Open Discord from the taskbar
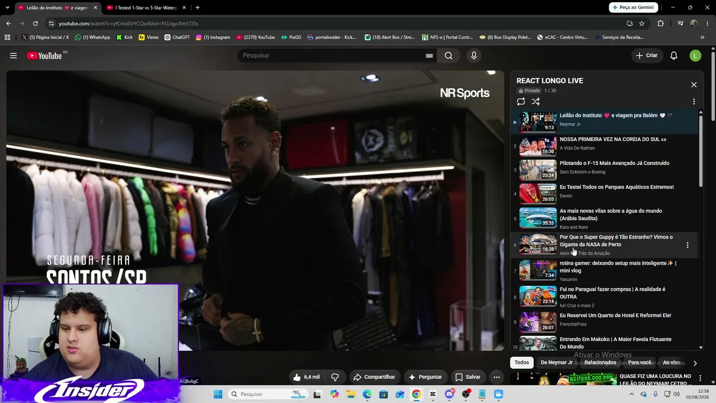This screenshot has height=403, width=716. pos(449,394)
